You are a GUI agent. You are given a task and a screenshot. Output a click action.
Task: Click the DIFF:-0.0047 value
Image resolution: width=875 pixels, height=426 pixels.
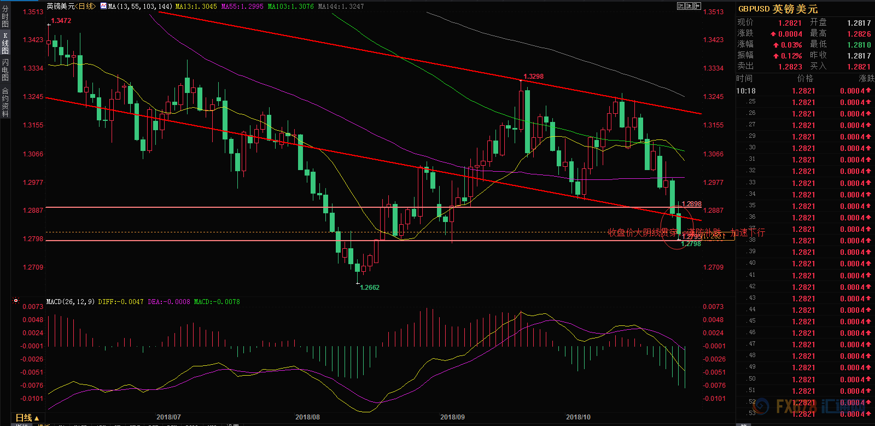(121, 301)
